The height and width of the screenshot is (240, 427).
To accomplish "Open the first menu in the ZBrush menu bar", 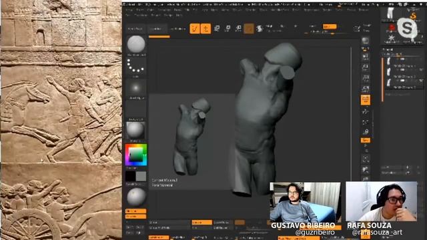I will point(129,10).
